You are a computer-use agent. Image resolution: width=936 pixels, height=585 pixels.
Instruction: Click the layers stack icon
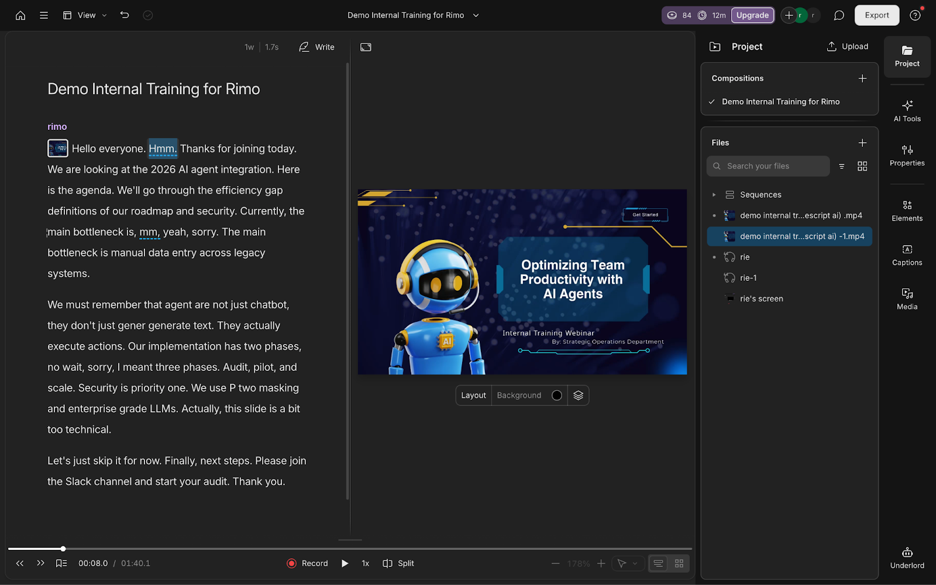pyautogui.click(x=578, y=395)
